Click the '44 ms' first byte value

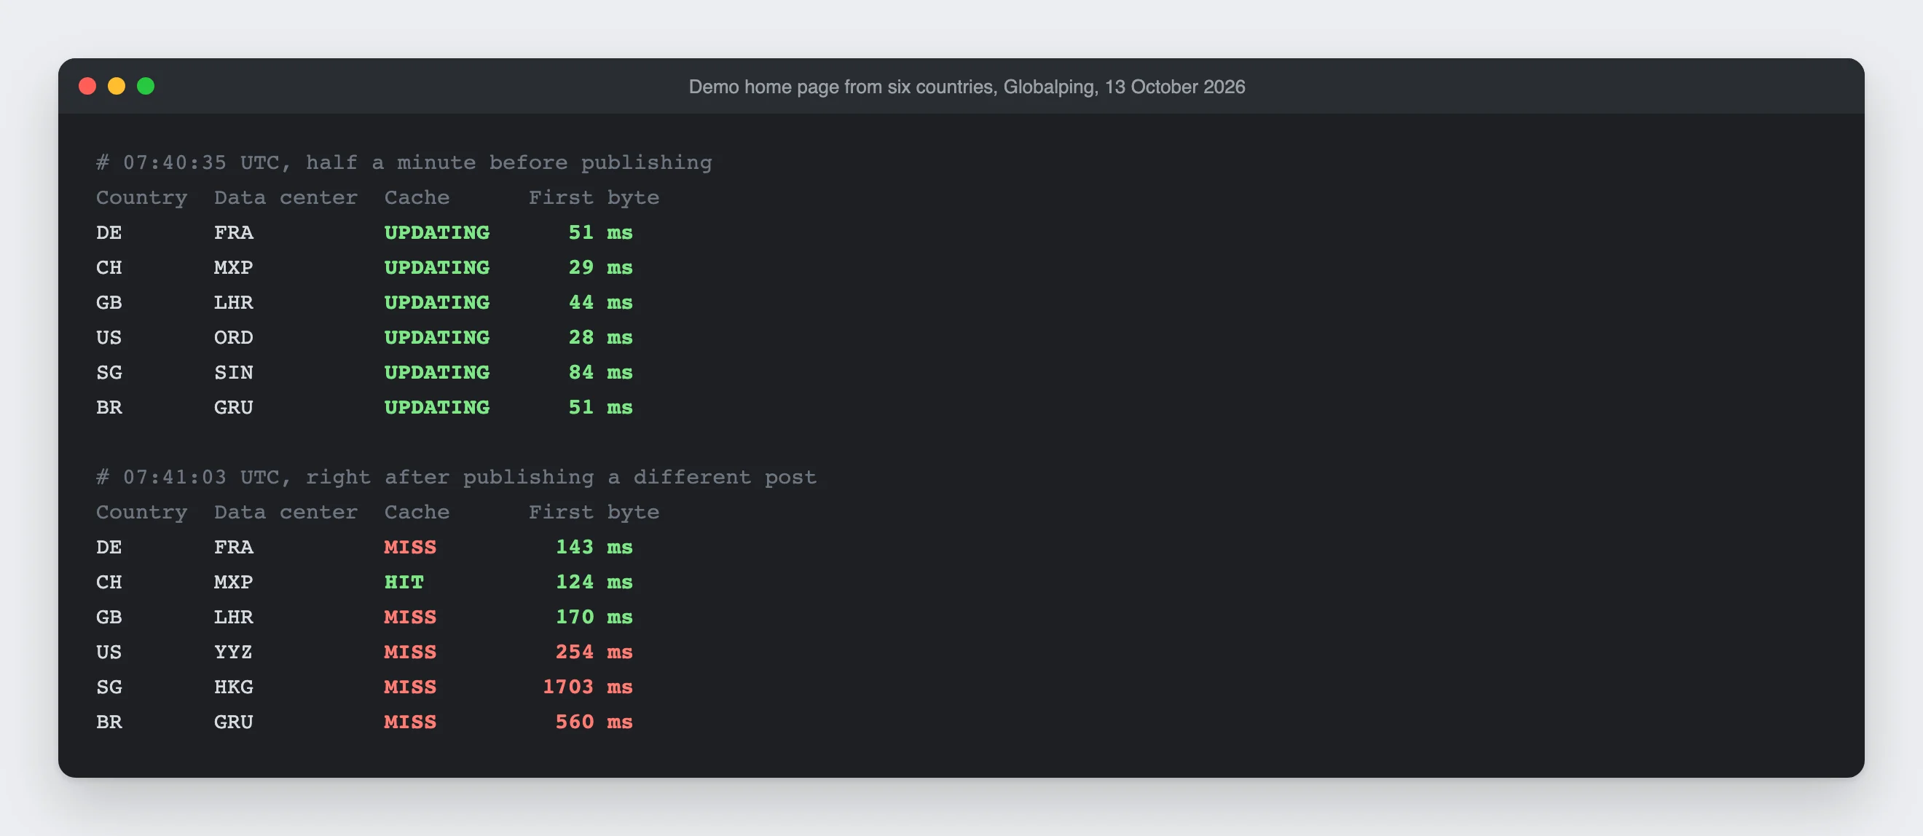coord(600,302)
